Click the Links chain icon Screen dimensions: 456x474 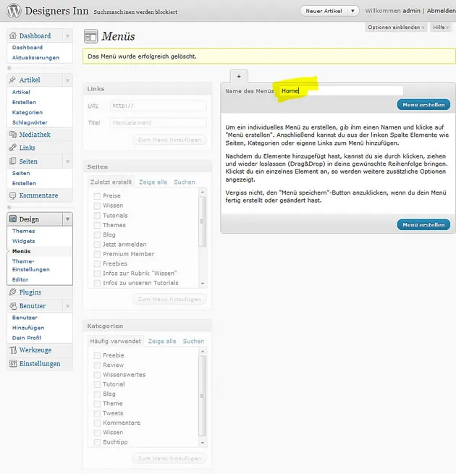13,148
